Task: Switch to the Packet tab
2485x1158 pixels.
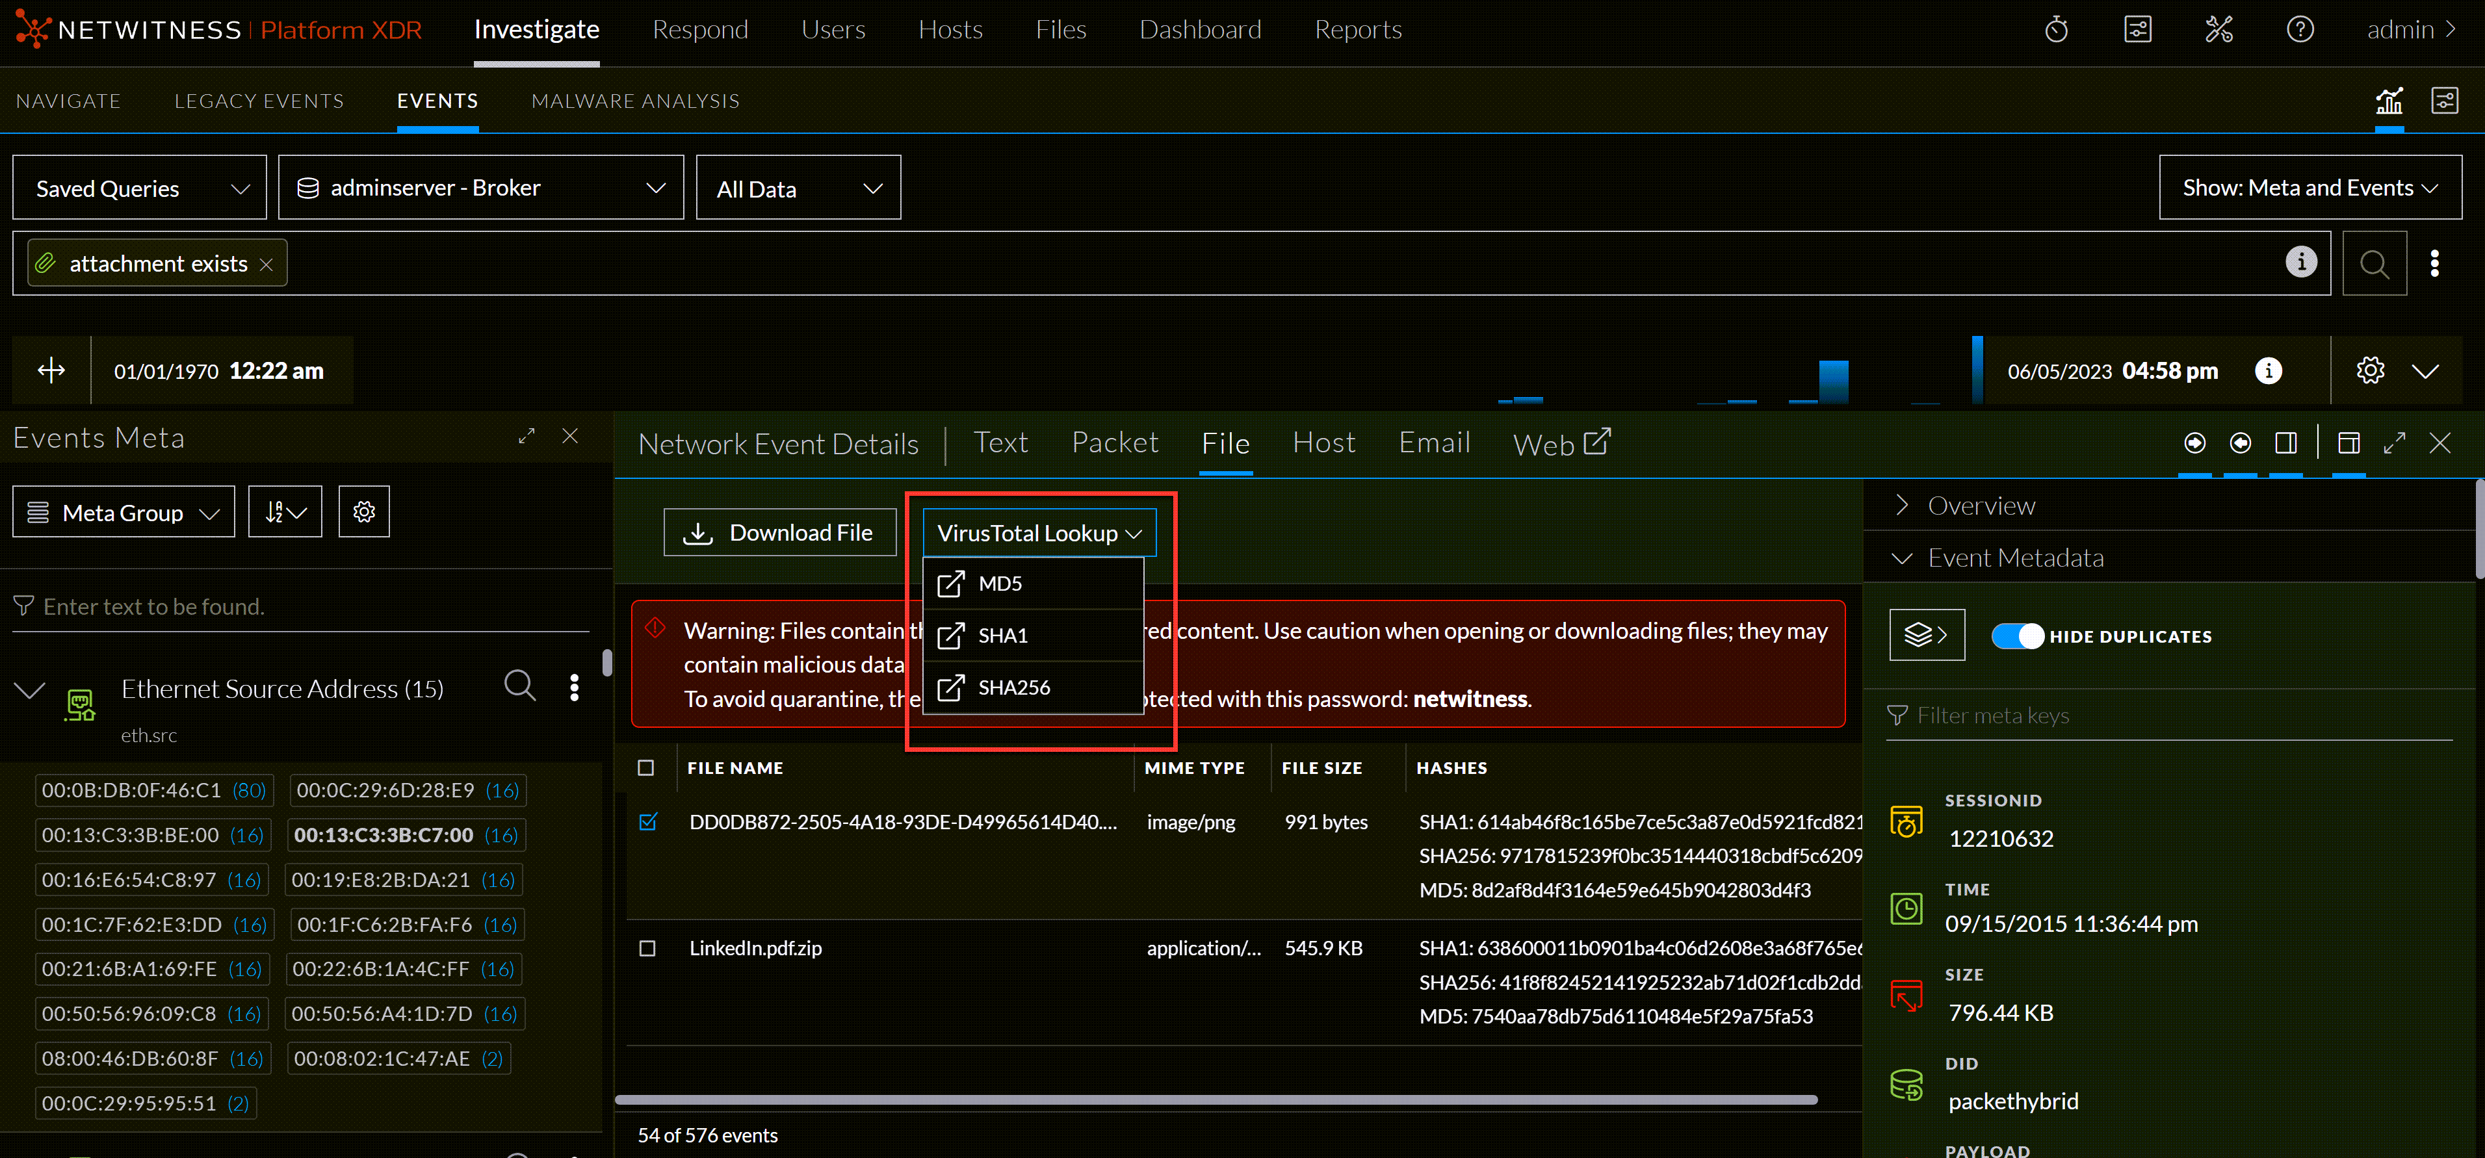Action: click(1115, 443)
